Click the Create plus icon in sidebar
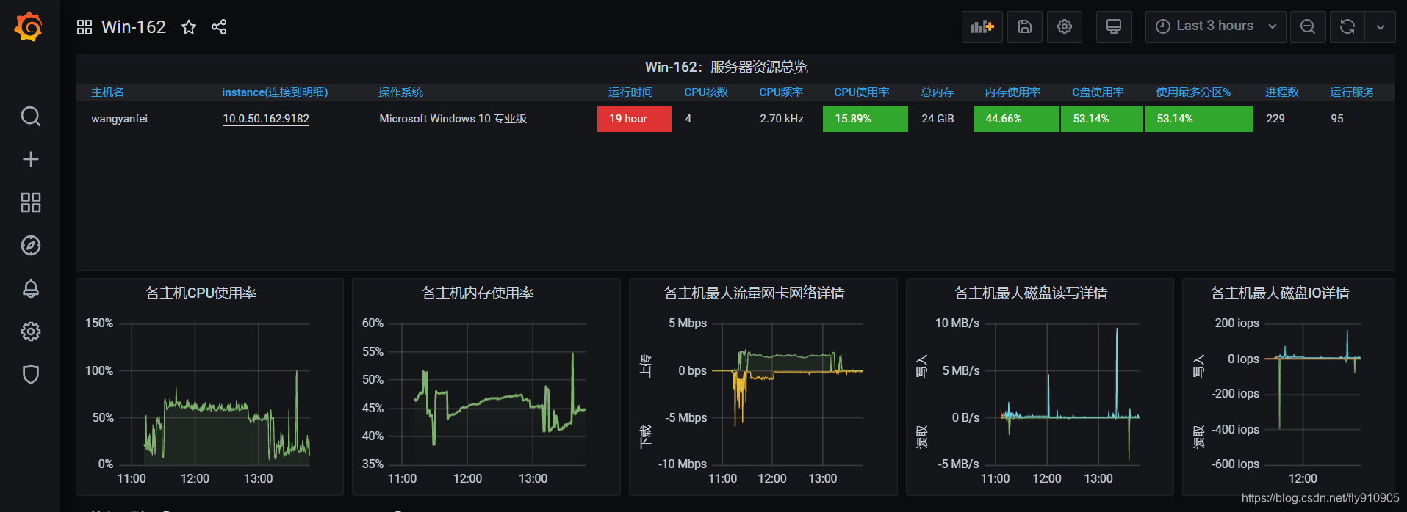 click(30, 159)
